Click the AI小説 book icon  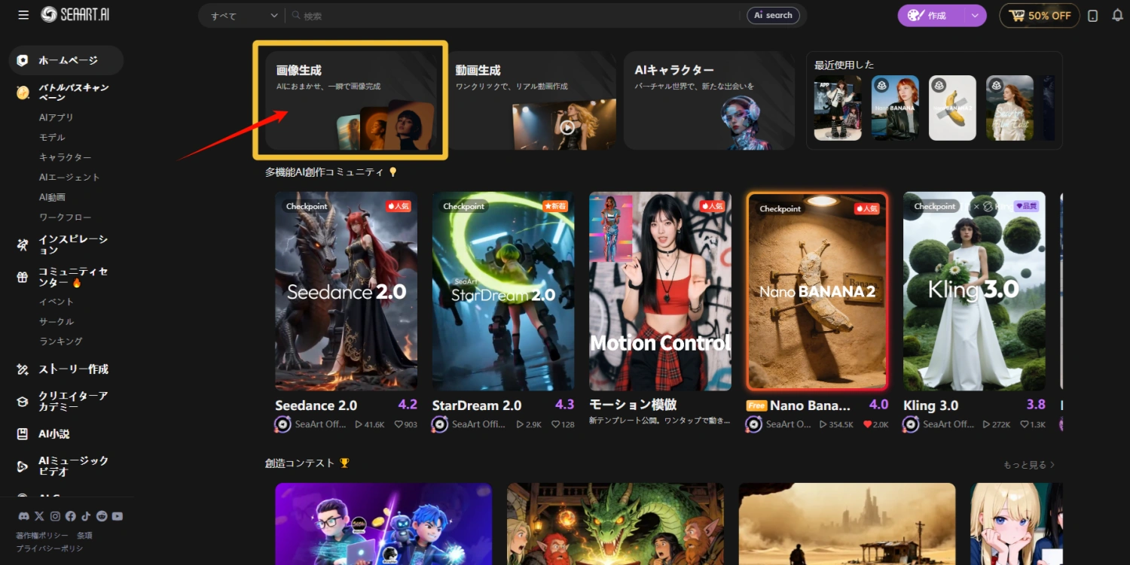coord(23,434)
